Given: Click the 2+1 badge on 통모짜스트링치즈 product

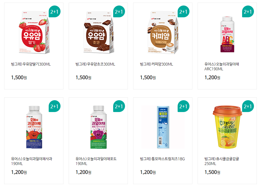Looking at the screenshot, I should pyautogui.click(x=183, y=106).
